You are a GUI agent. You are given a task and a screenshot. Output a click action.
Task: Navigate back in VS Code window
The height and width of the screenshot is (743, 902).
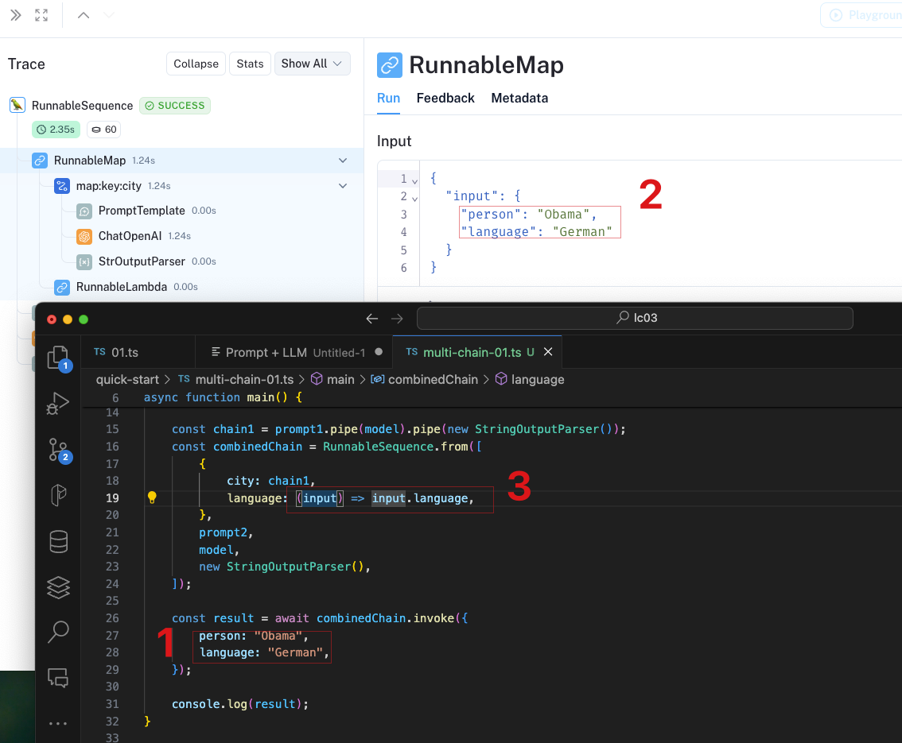point(372,319)
